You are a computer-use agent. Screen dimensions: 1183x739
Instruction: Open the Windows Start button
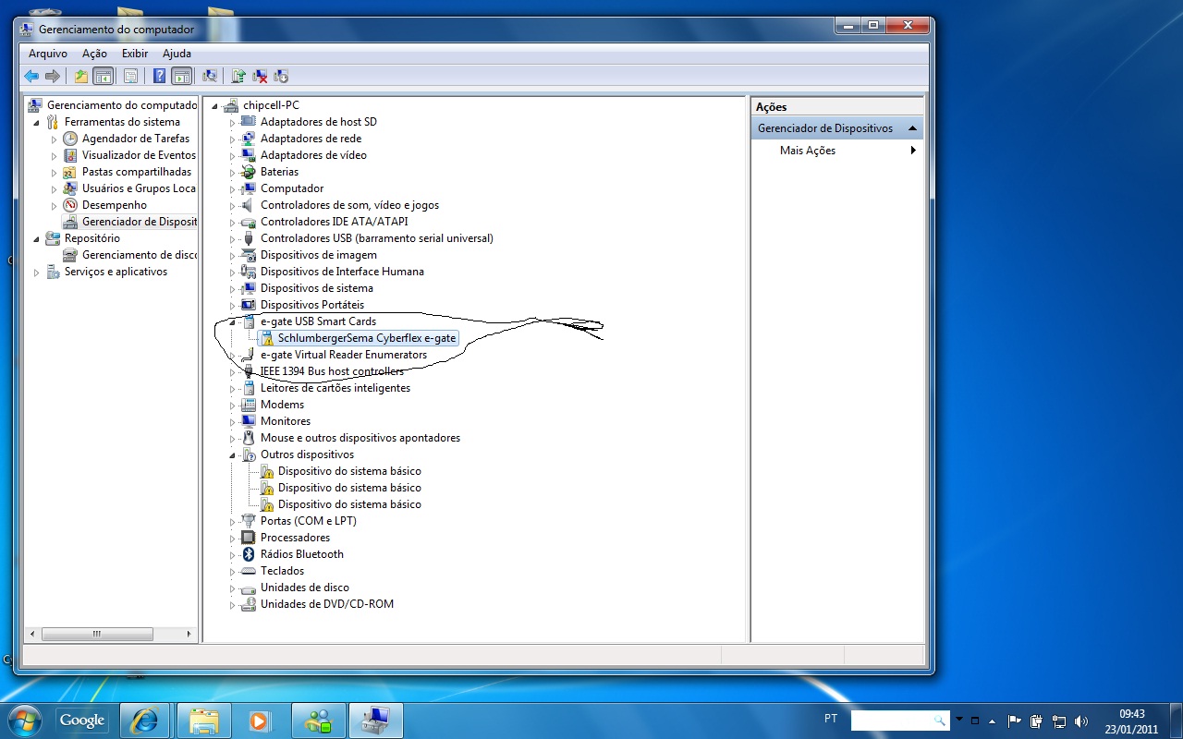24,720
